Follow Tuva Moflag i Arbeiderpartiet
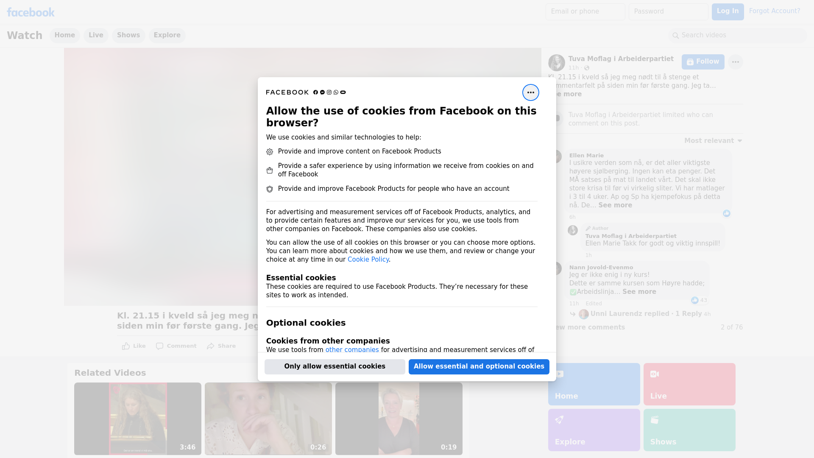 703,62
